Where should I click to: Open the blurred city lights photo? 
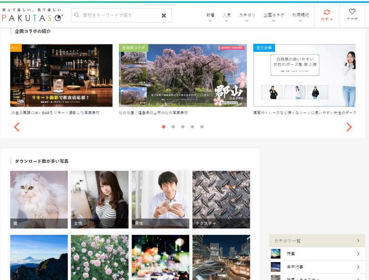pos(161,257)
